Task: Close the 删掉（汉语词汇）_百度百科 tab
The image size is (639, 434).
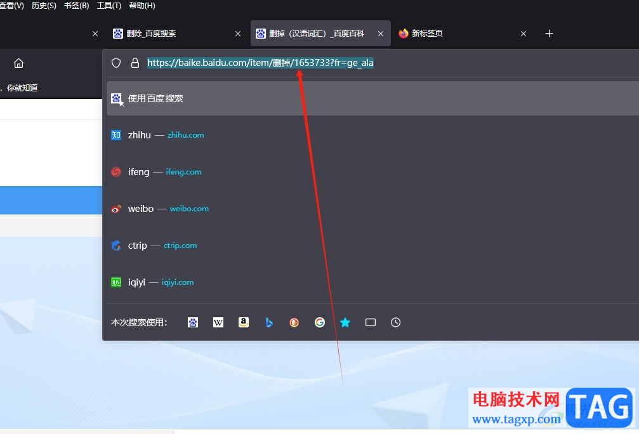Action: coord(381,34)
